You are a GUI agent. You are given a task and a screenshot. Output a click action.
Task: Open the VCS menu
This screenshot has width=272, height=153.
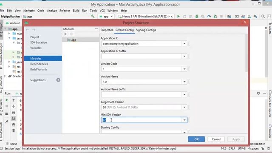pos(102,11)
